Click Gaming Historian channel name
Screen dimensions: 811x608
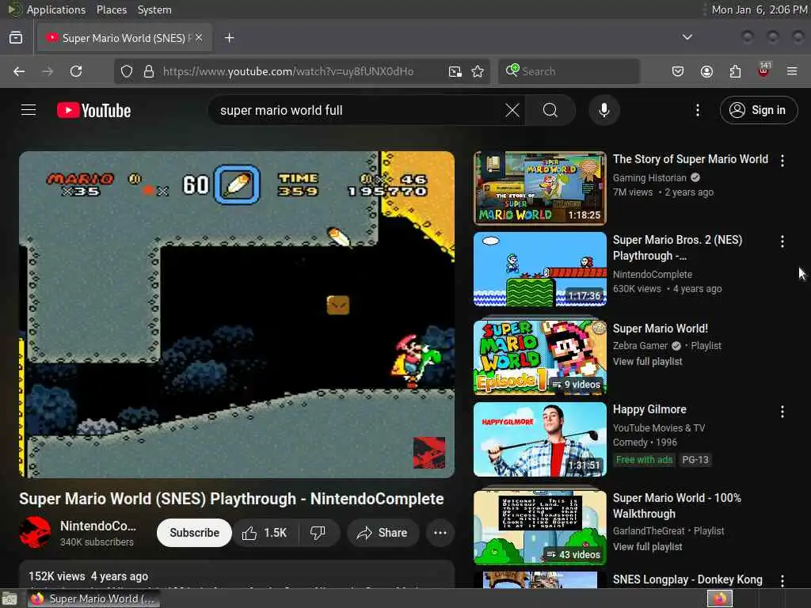[x=649, y=178]
